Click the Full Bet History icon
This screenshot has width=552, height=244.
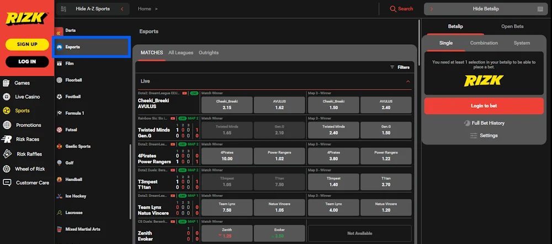(467, 123)
